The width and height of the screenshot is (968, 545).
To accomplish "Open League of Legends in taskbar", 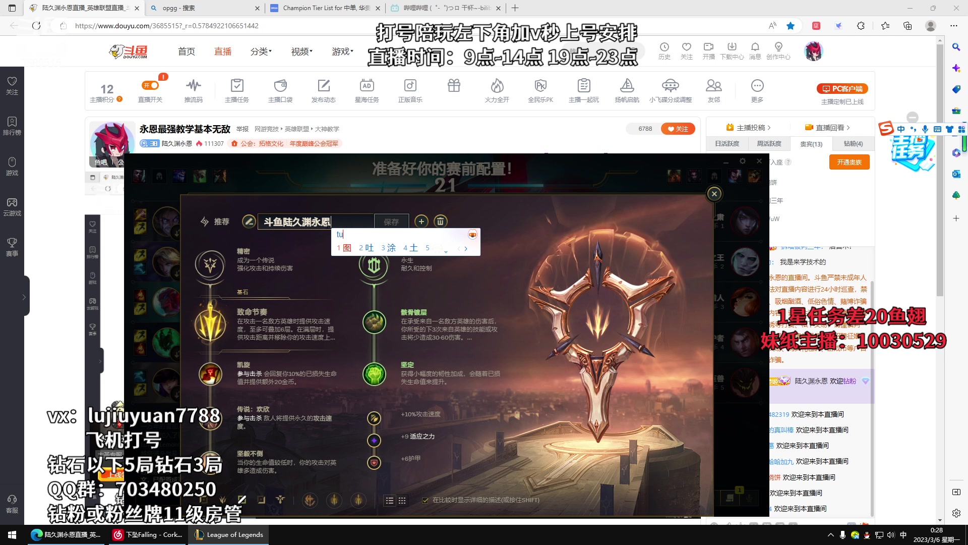I will [x=229, y=535].
